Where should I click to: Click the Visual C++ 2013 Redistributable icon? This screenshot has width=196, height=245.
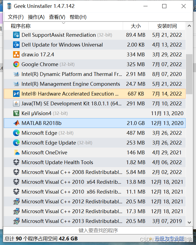[16, 221]
